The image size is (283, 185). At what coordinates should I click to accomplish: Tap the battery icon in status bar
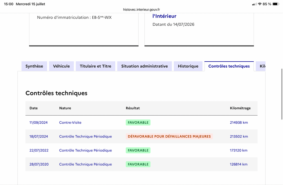276,4
